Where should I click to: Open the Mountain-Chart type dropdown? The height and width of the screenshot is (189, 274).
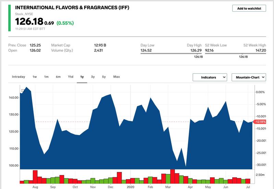click(x=249, y=77)
